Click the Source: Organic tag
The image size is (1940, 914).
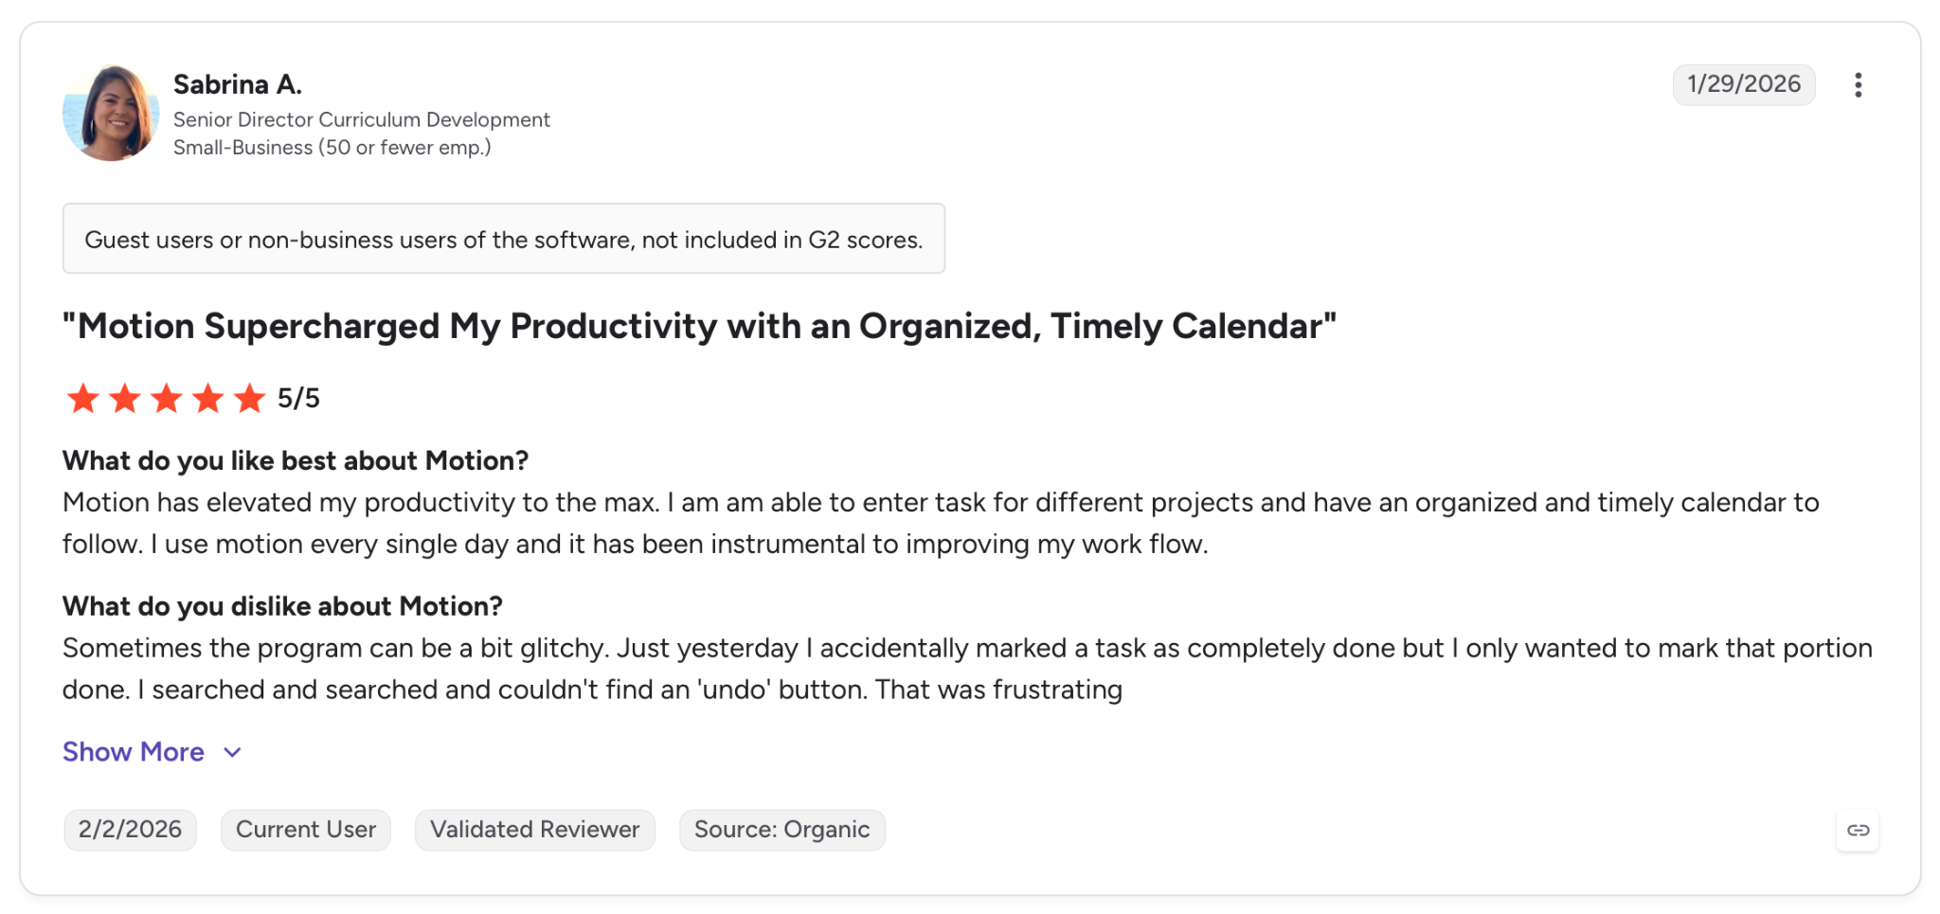click(782, 830)
